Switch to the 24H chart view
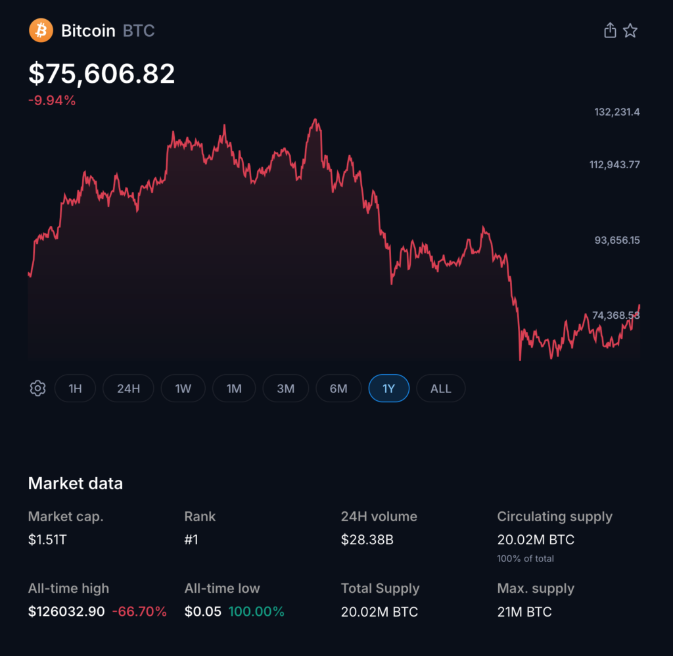Screen dimensions: 673x656 coord(128,388)
